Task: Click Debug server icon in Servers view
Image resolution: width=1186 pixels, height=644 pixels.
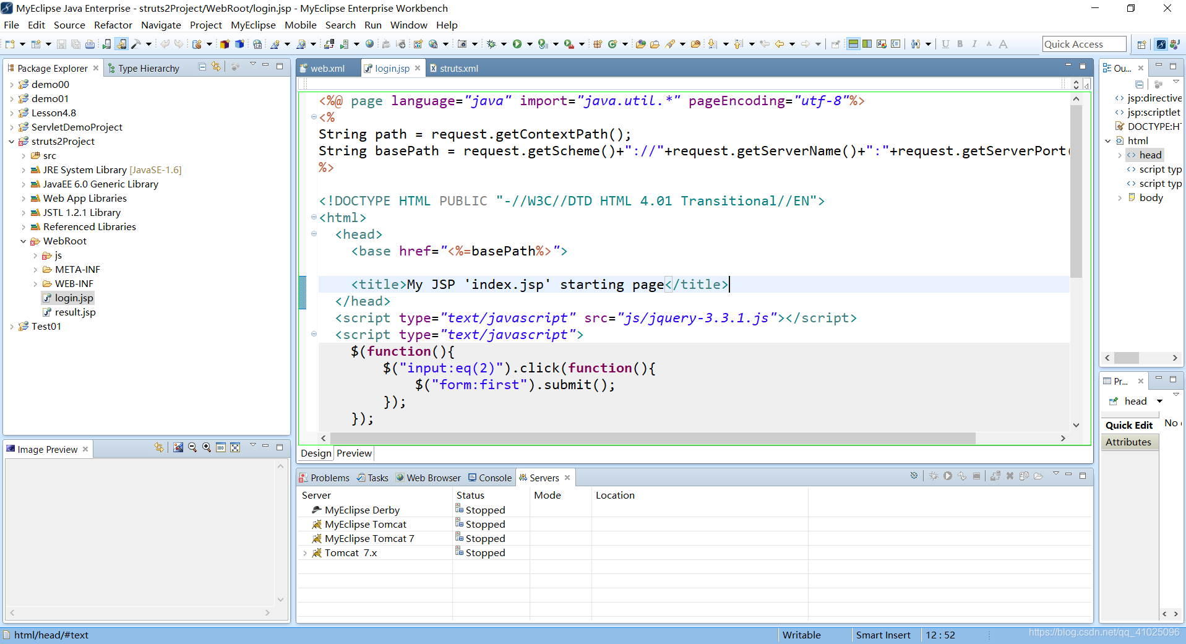Action: click(934, 476)
